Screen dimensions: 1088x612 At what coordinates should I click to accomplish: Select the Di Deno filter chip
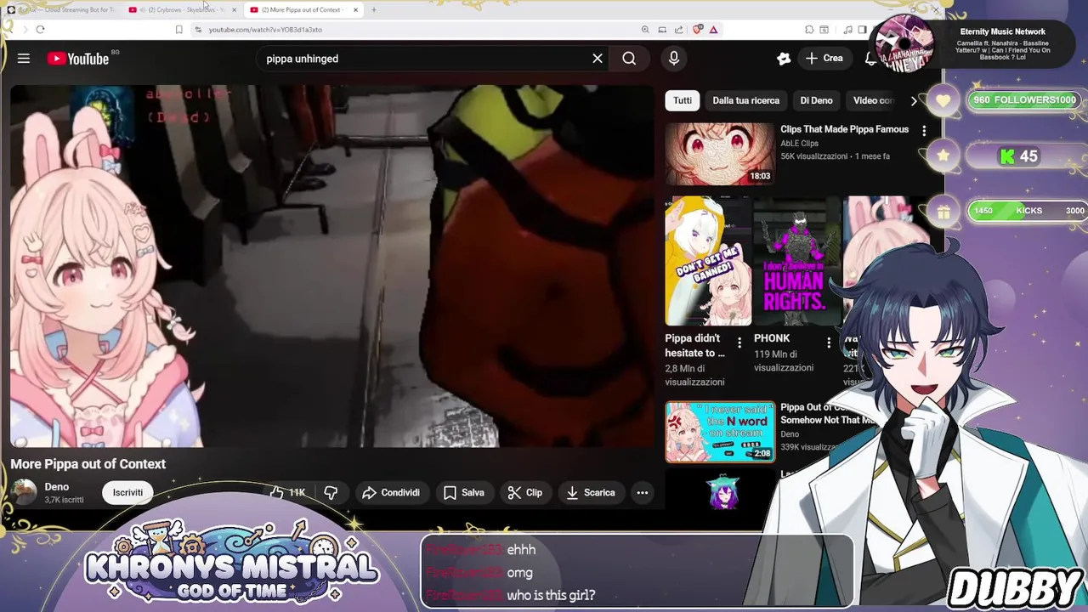click(x=816, y=100)
